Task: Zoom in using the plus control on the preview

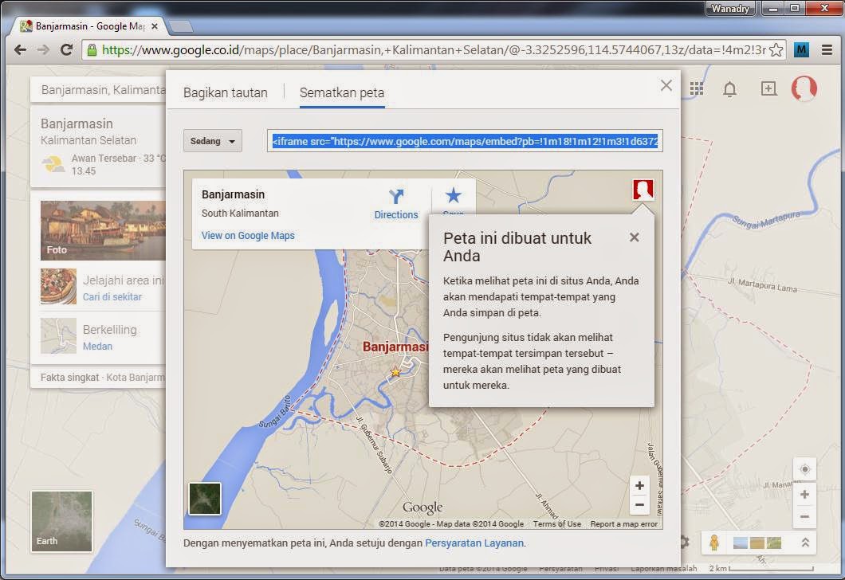Action: (x=639, y=484)
